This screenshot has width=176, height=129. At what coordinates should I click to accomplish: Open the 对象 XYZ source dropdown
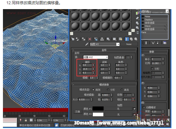(96, 57)
